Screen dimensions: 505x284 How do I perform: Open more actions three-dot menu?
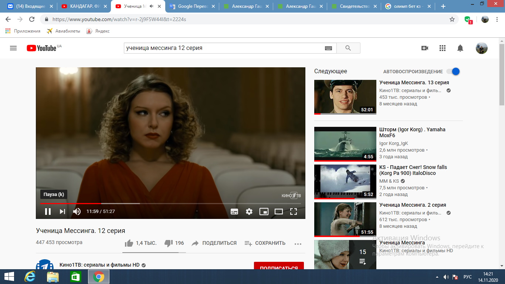point(298,244)
